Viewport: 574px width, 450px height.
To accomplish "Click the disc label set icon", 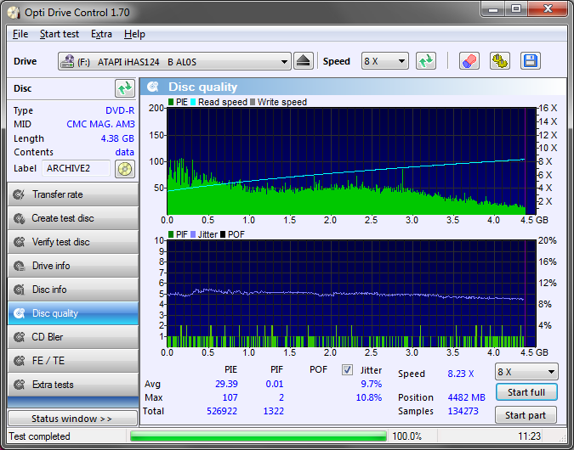I will click(125, 169).
